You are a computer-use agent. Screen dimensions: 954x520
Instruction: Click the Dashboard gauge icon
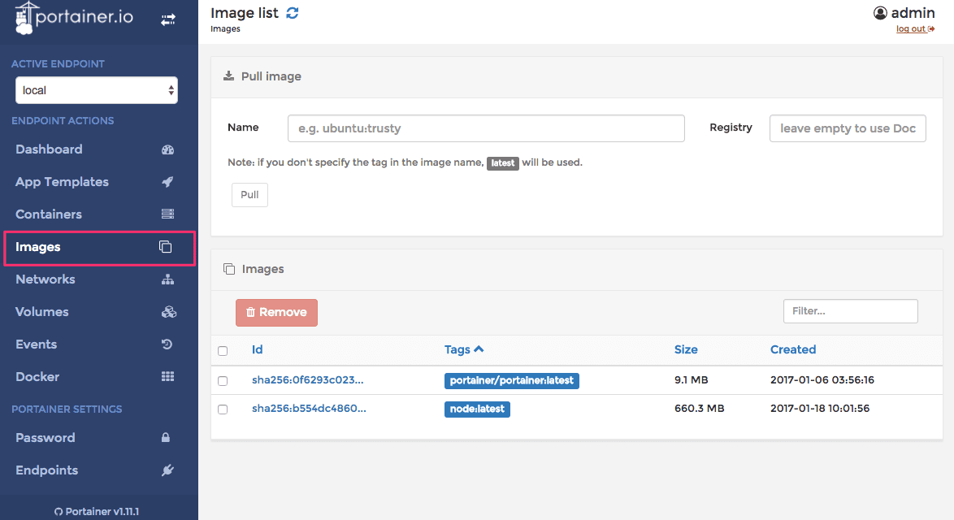(168, 149)
